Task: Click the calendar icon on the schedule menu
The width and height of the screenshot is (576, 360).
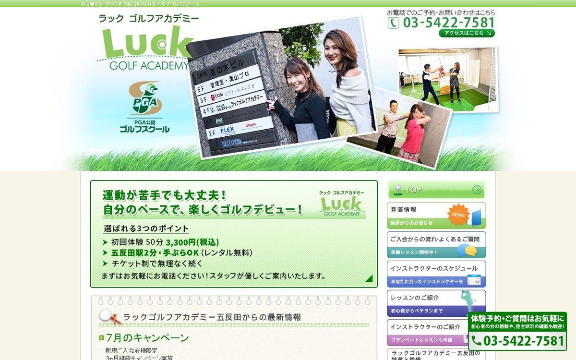Action: [474, 280]
